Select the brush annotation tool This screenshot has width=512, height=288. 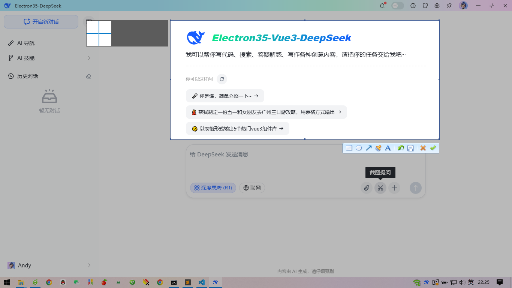point(378,148)
